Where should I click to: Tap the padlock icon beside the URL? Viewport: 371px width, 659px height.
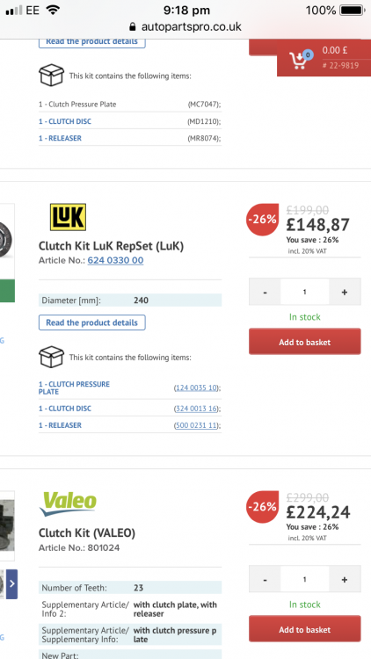click(133, 27)
